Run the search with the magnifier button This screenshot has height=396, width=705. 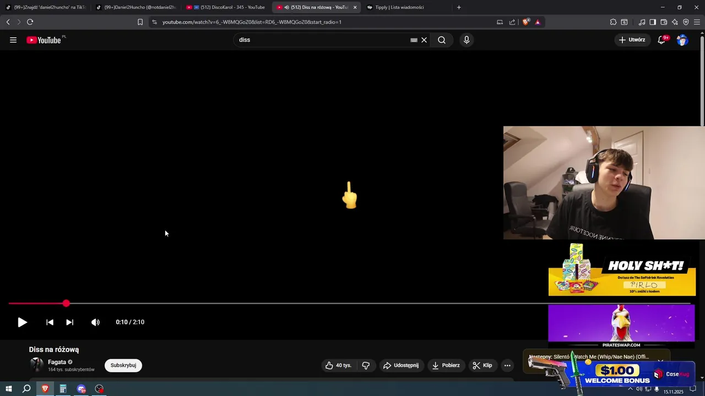[x=442, y=40]
